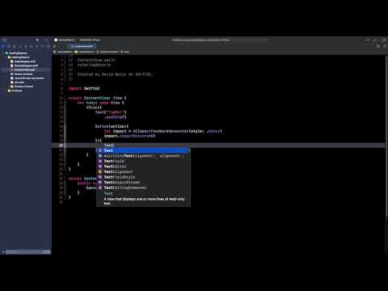This screenshot has width=388, height=291.
Task: Add an editor on the right
Action: [385, 46]
